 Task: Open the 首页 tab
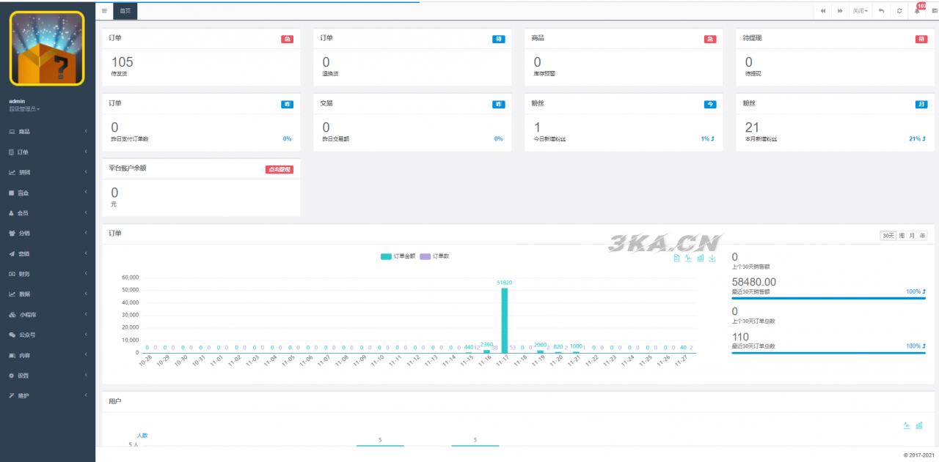coord(125,11)
